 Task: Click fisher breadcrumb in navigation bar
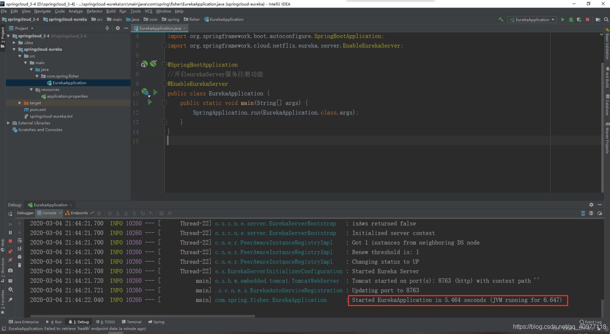[x=192, y=19]
